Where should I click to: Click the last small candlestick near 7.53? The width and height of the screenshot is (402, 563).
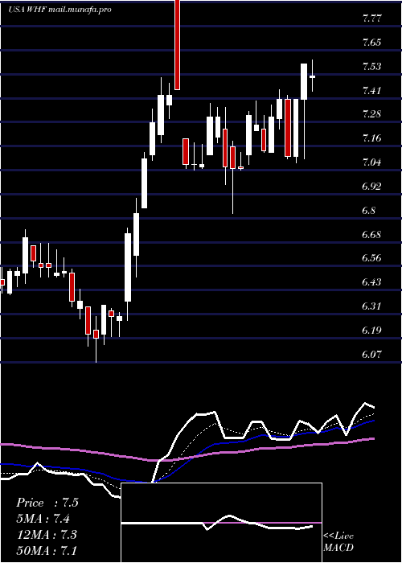[x=312, y=76]
